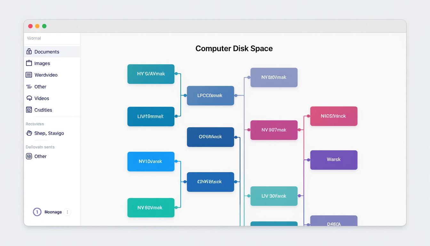
Task: Click the Viornal search field
Action: point(51,38)
